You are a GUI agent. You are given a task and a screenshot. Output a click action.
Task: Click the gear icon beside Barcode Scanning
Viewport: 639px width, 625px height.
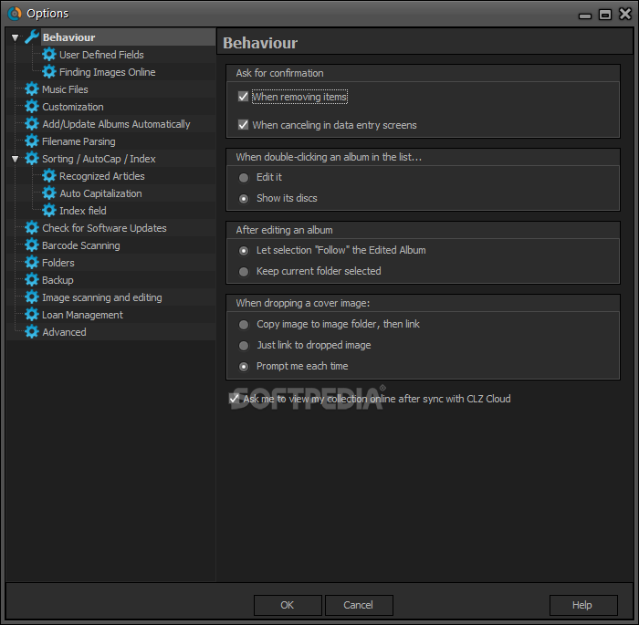point(32,245)
